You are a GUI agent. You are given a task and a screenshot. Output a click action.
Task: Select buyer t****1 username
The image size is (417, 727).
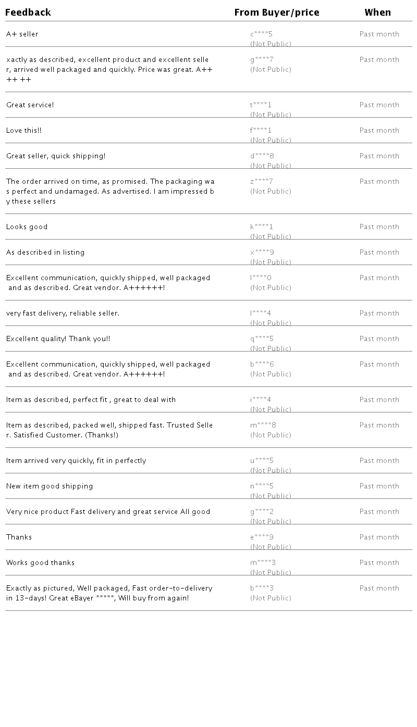261,105
